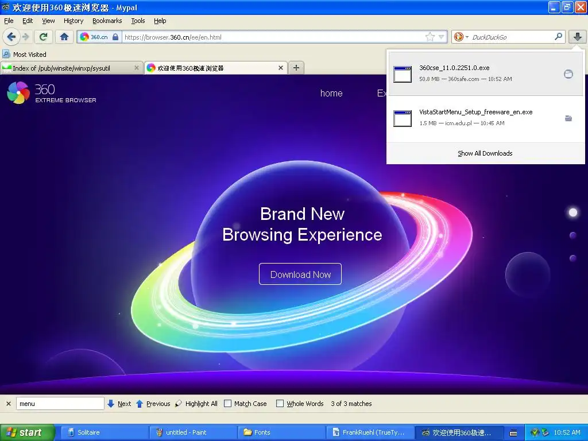
Task: Switch to FrankRuehl font taskbar button
Action: click(x=370, y=432)
